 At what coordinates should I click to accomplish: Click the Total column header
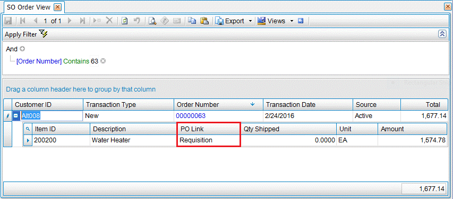click(424, 105)
